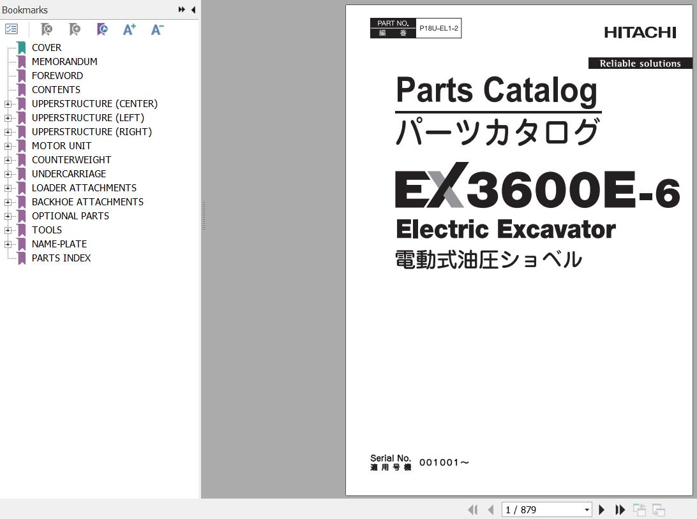Click the find current bookmark icon
This screenshot has width=697, height=519.
[x=102, y=29]
